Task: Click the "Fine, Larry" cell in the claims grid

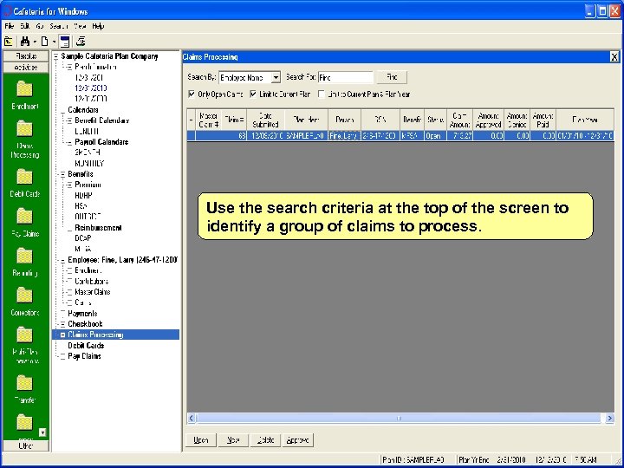Action: click(x=344, y=136)
